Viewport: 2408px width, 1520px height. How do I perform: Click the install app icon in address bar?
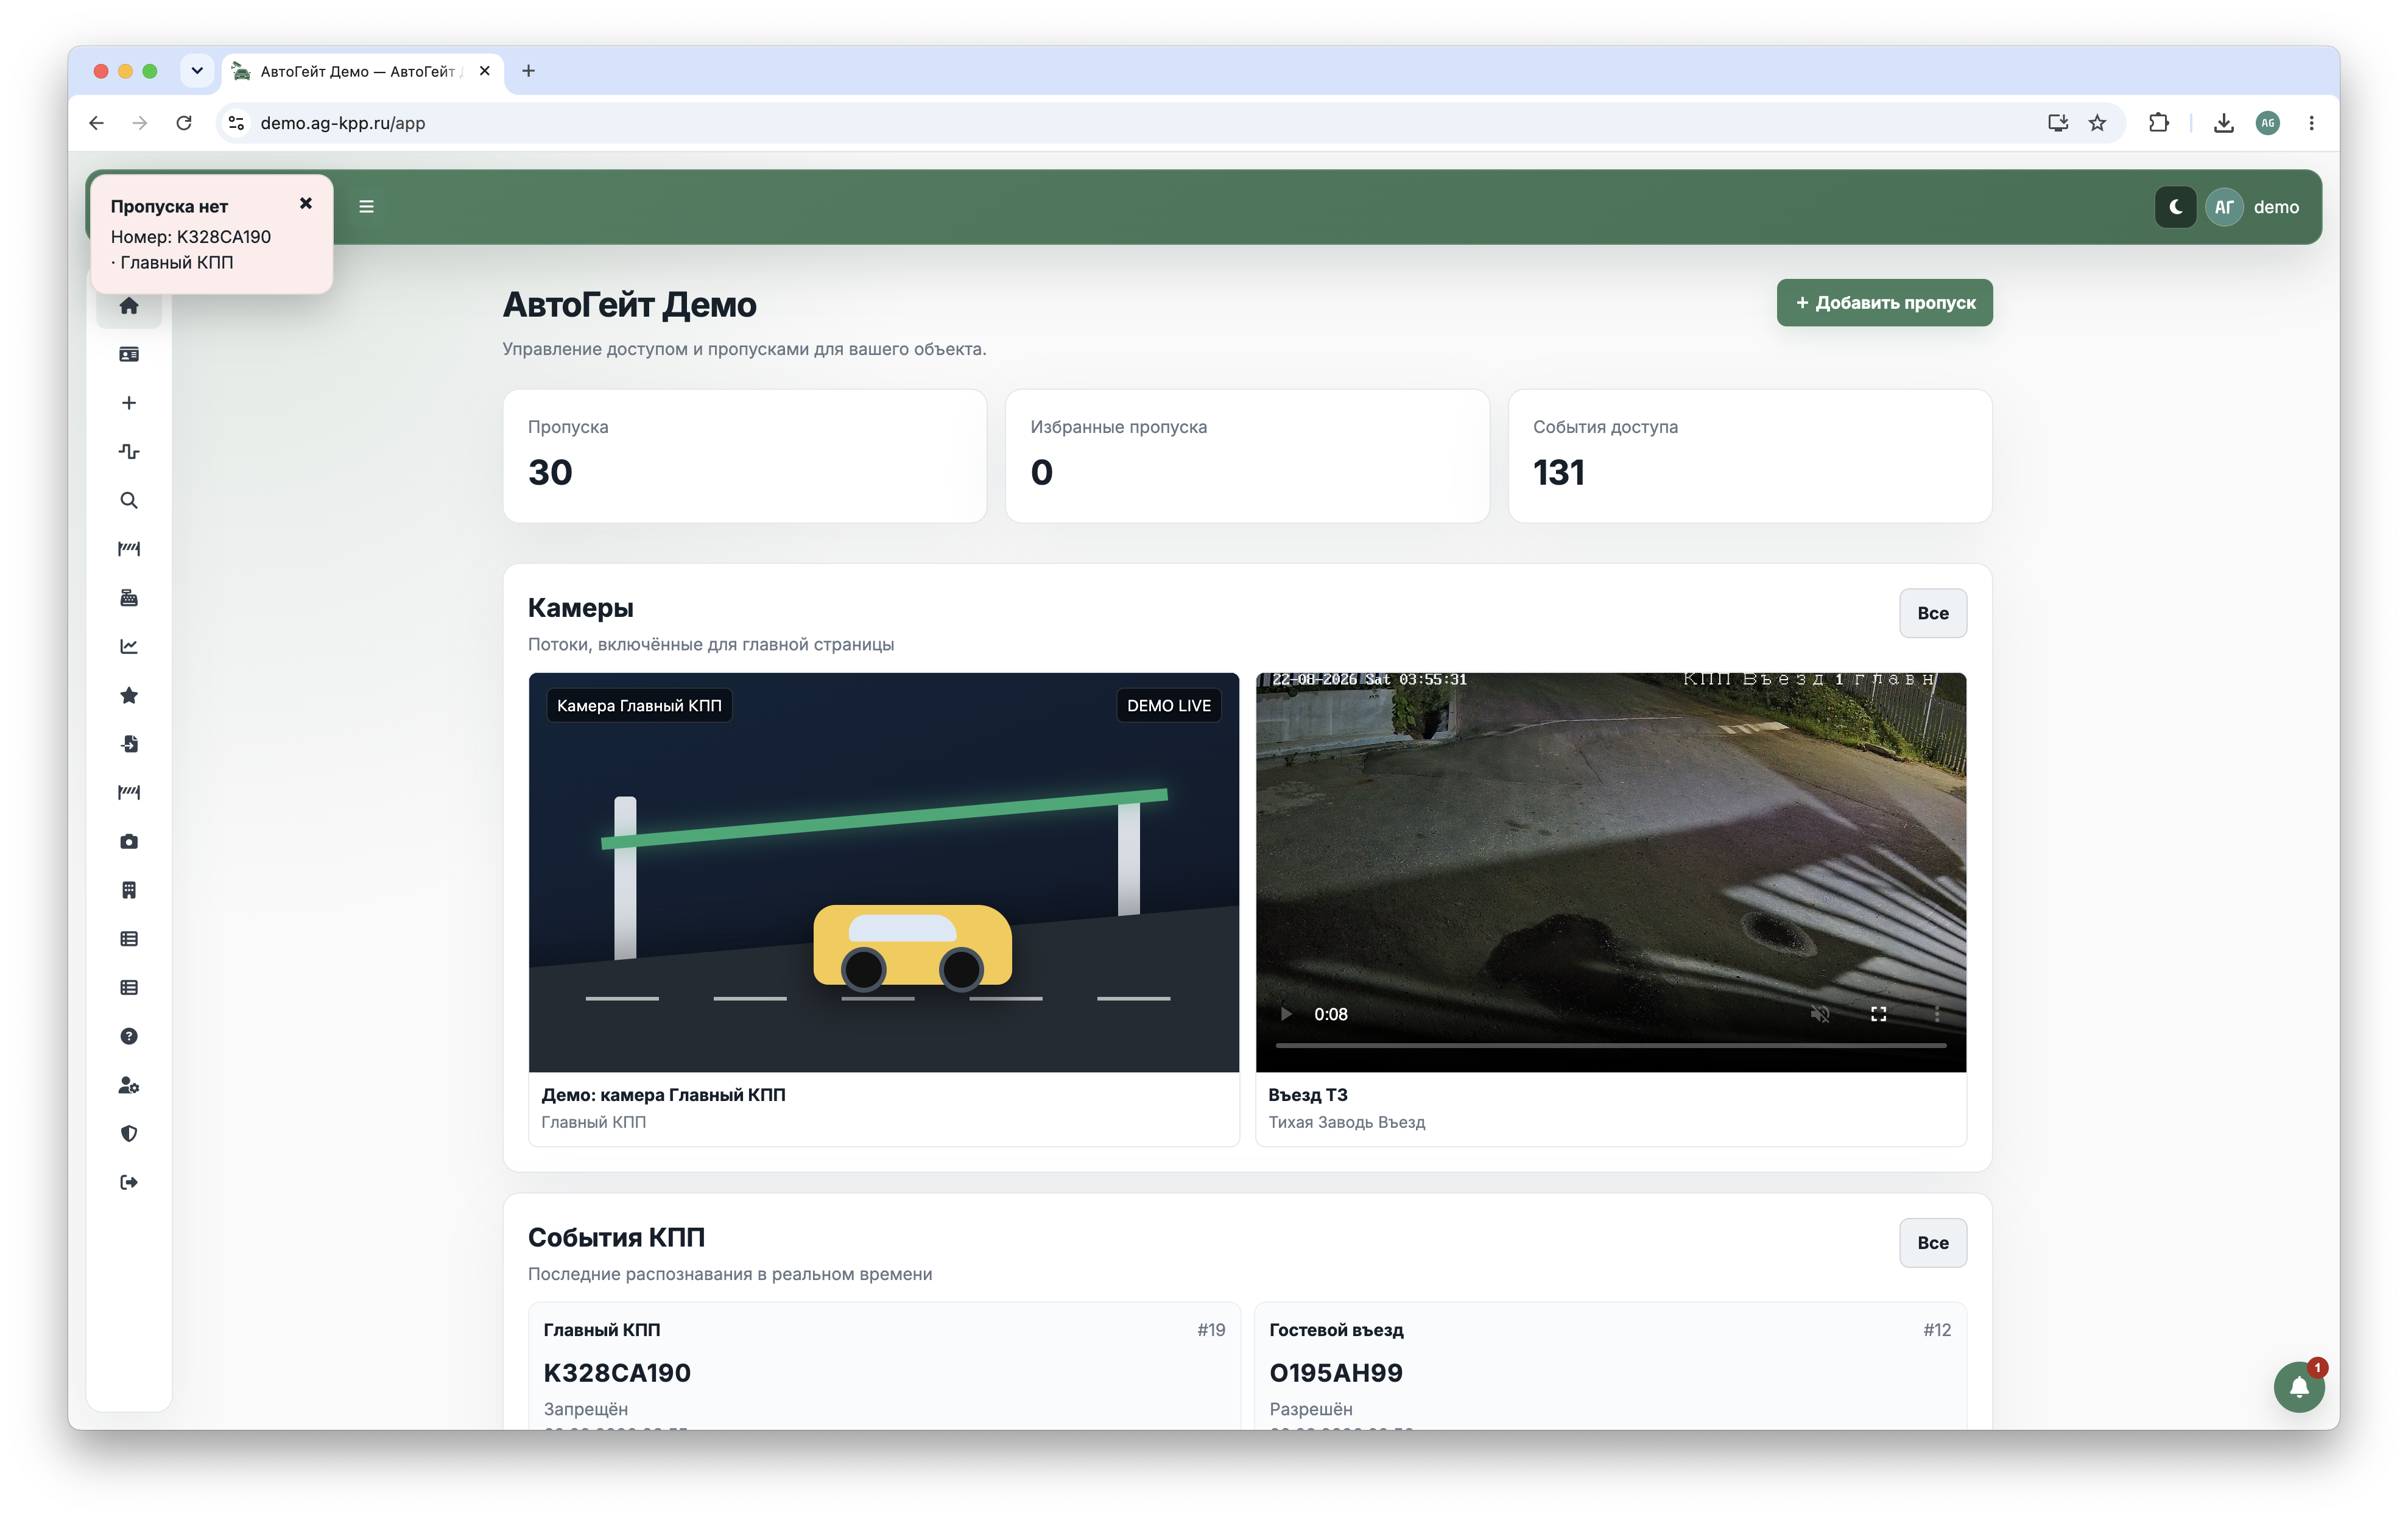2057,123
